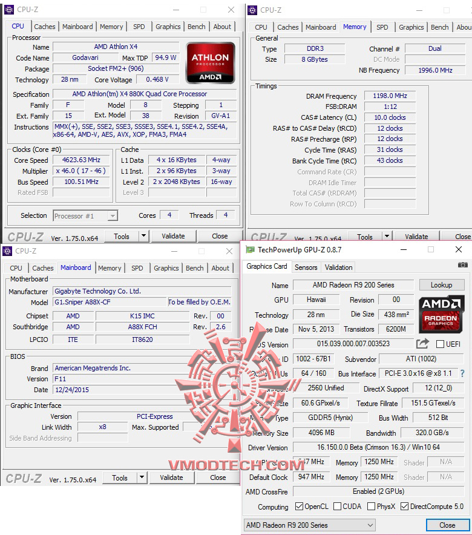The width and height of the screenshot is (472, 535).
Task: Open Caches tab in the CPU window
Action: coord(44,27)
